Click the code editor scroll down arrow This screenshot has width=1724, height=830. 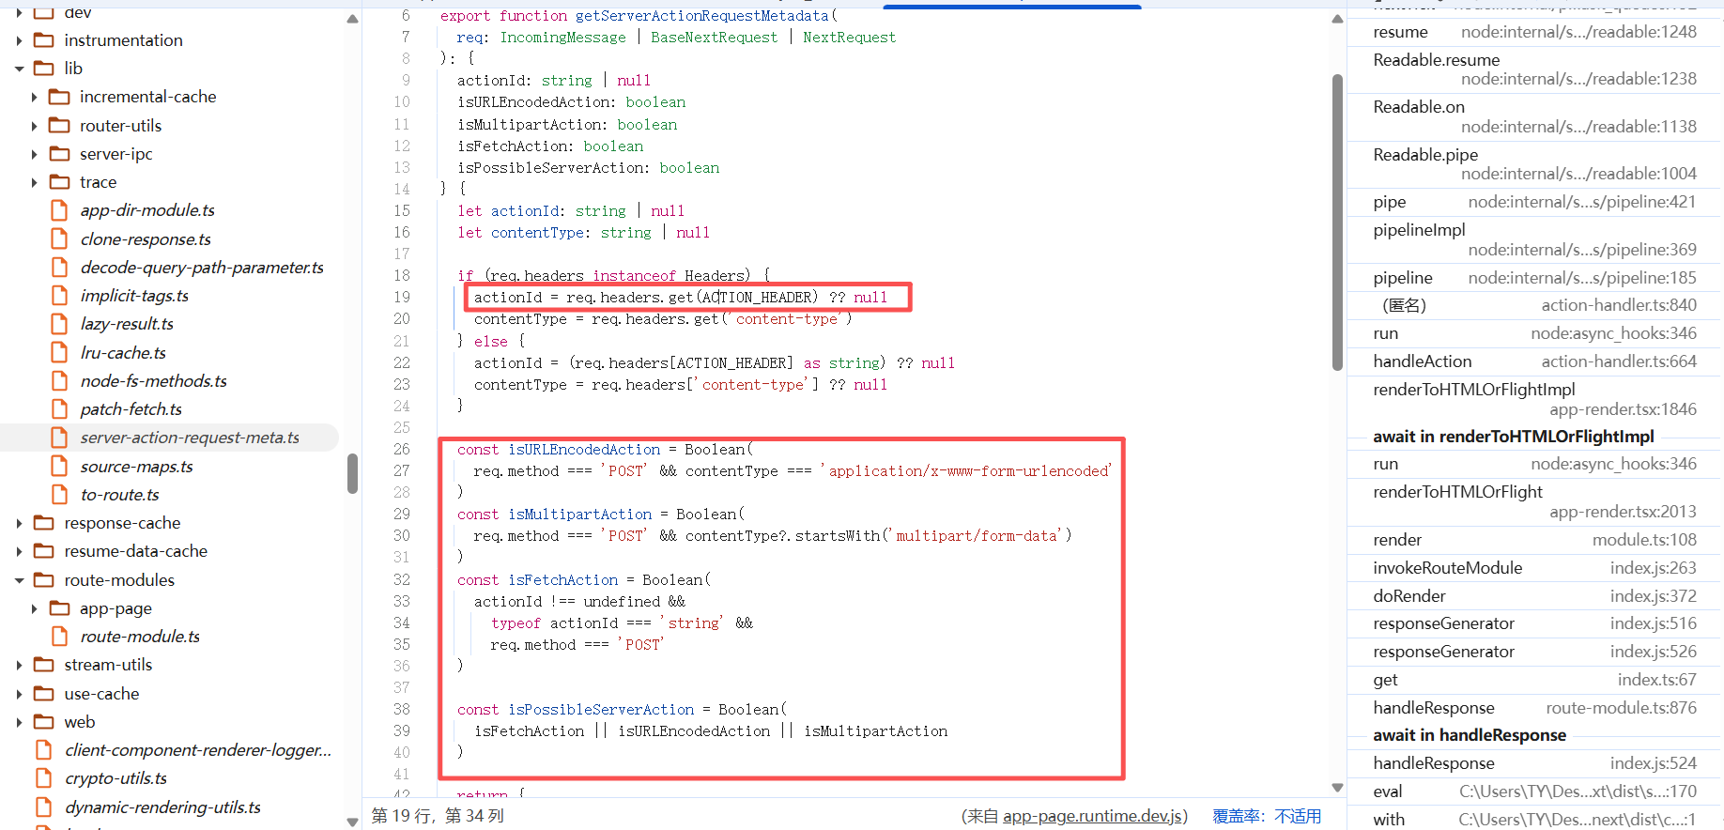point(1337,788)
